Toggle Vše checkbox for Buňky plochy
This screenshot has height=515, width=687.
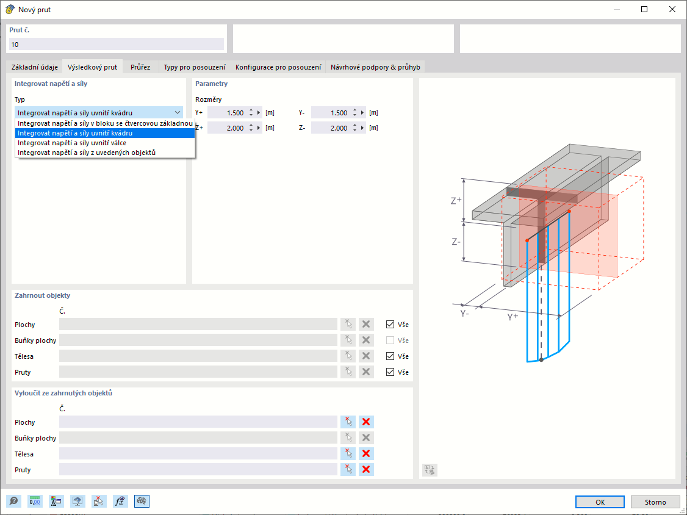(x=390, y=340)
